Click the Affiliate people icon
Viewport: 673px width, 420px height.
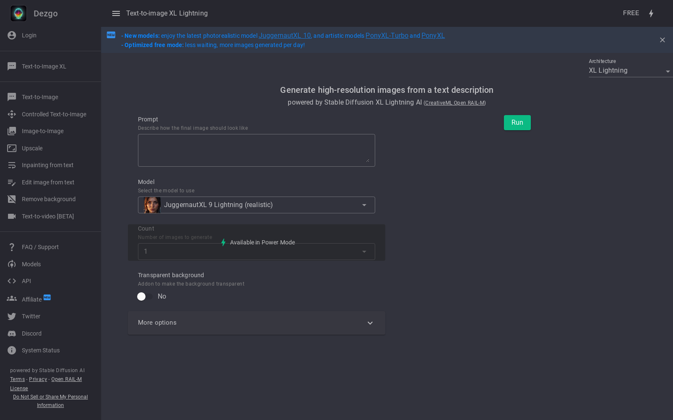pyautogui.click(x=12, y=299)
